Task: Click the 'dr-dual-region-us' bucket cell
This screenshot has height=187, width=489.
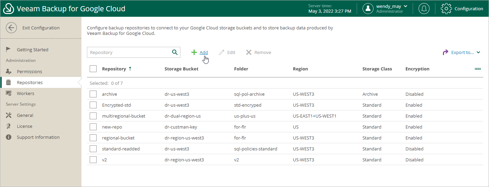Action: [x=182, y=116]
